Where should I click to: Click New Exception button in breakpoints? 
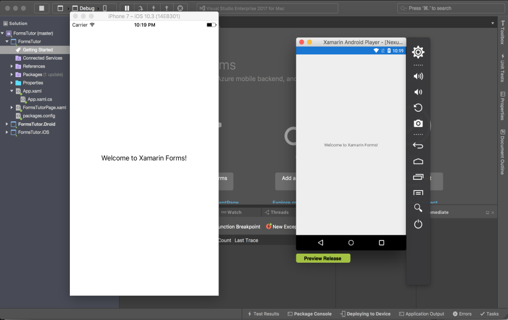[x=281, y=227]
